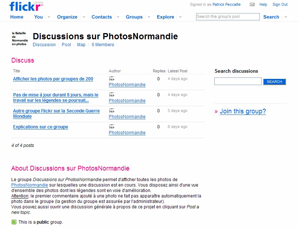Click author avatar beside Pas de mise à jour topic
The height and width of the screenshot is (228, 298).
click(x=112, y=95)
